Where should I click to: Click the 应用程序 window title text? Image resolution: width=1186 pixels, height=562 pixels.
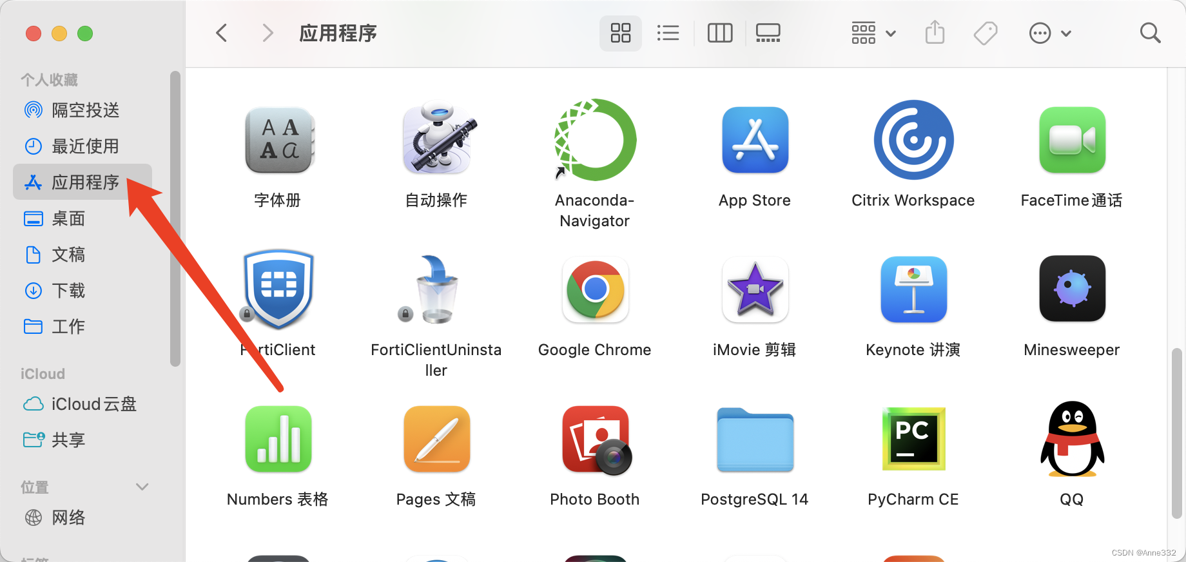pyautogui.click(x=338, y=33)
